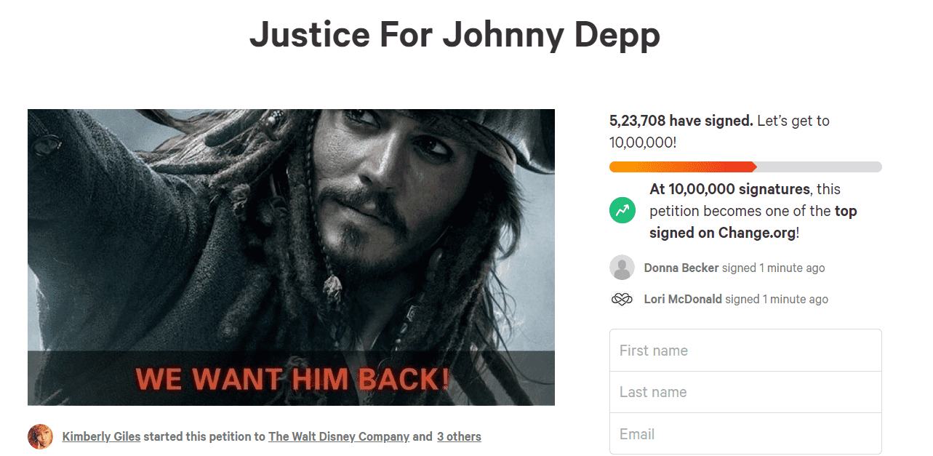Image resolution: width=933 pixels, height=456 pixels.
Task: Open Kimberly Giles's profile link
Action: point(101,437)
